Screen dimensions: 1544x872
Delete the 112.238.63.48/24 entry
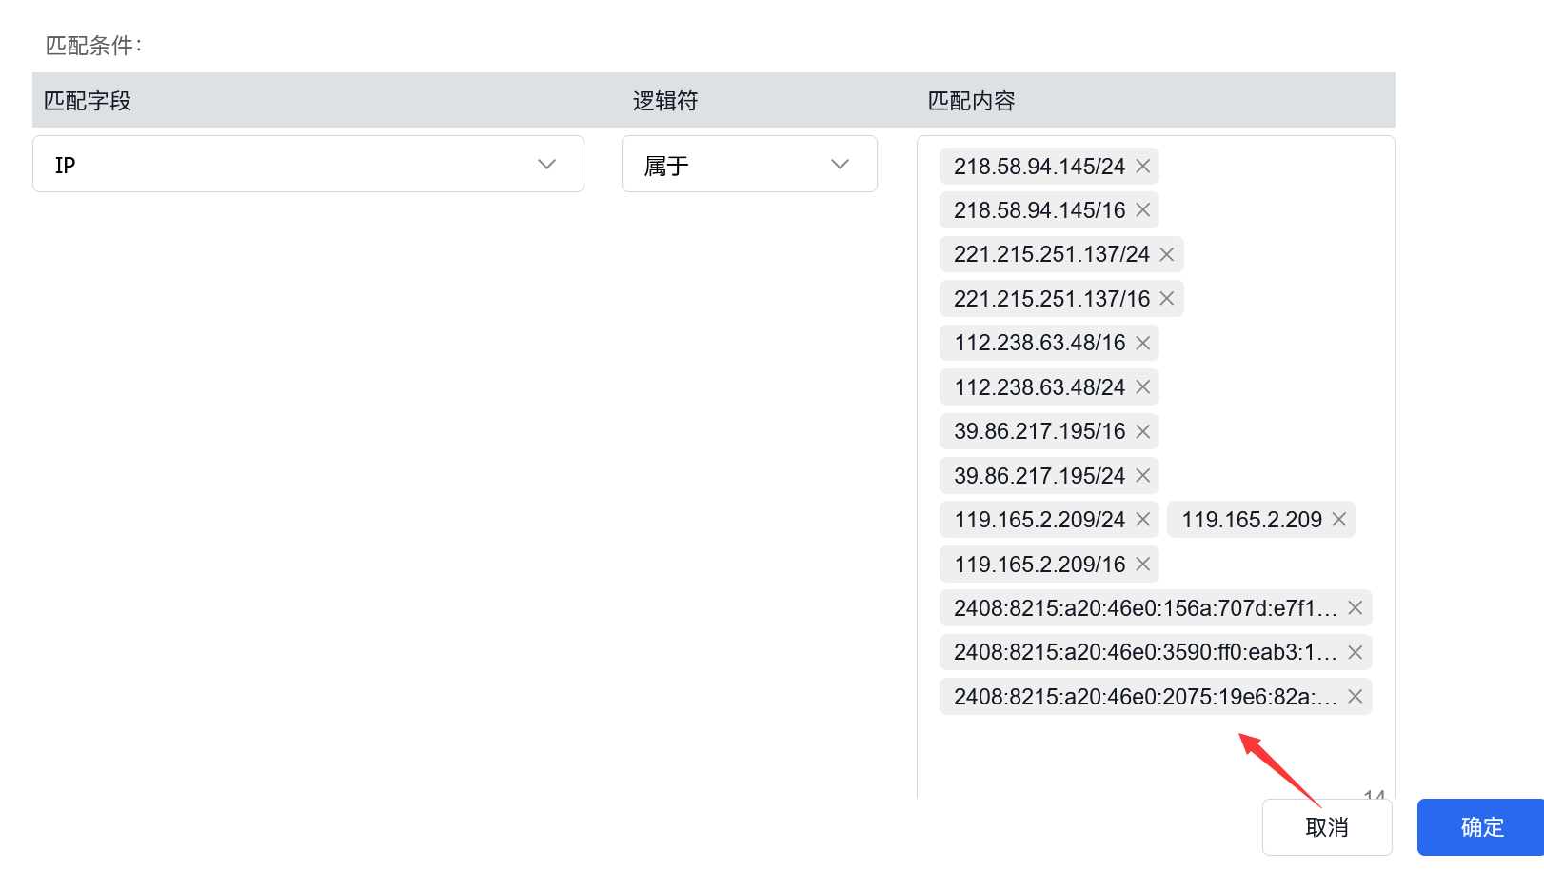pos(1142,386)
